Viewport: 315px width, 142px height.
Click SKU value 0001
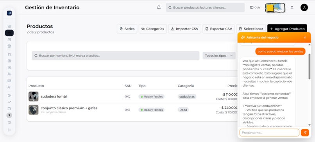[x=127, y=110]
